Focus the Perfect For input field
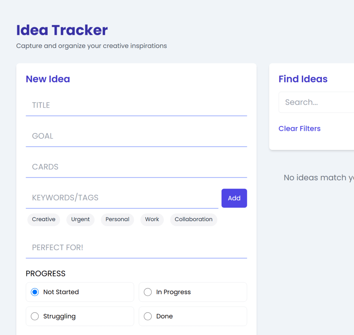This screenshot has width=354, height=335. click(x=136, y=247)
